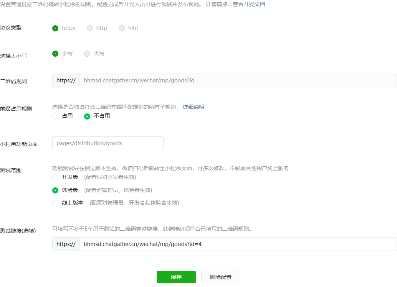Open the 详细说明 link
The width and height of the screenshot is (397, 287).
194,107
